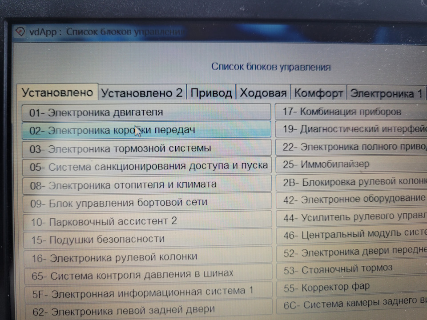Viewport: 427px width, 320px height.
Task: Go to the Ходовая tab
Action: pyautogui.click(x=263, y=93)
